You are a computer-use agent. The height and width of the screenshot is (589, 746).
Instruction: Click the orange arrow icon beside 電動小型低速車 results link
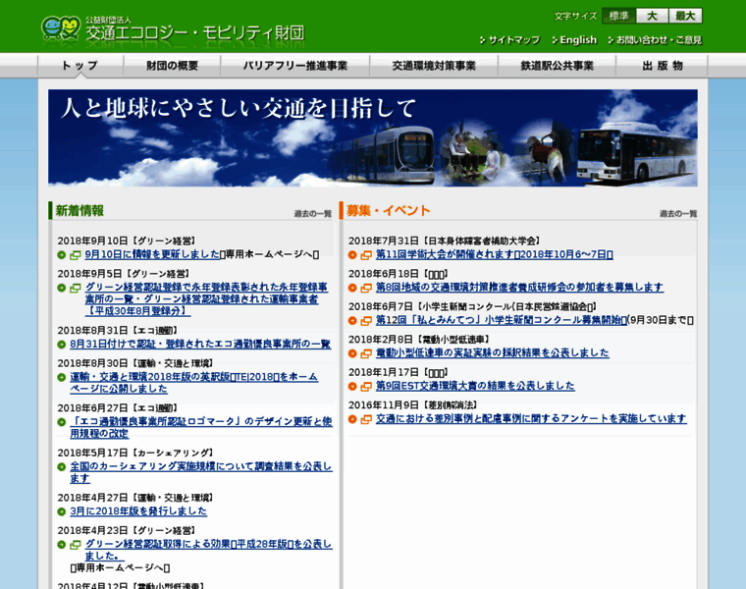click(352, 353)
